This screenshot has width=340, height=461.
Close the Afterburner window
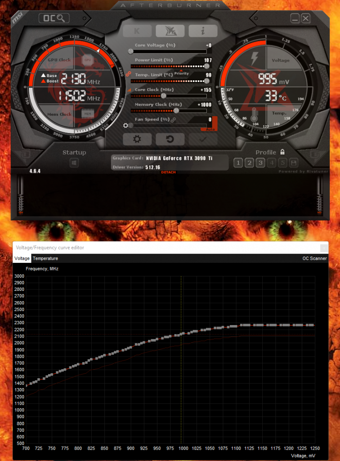(x=306, y=18)
